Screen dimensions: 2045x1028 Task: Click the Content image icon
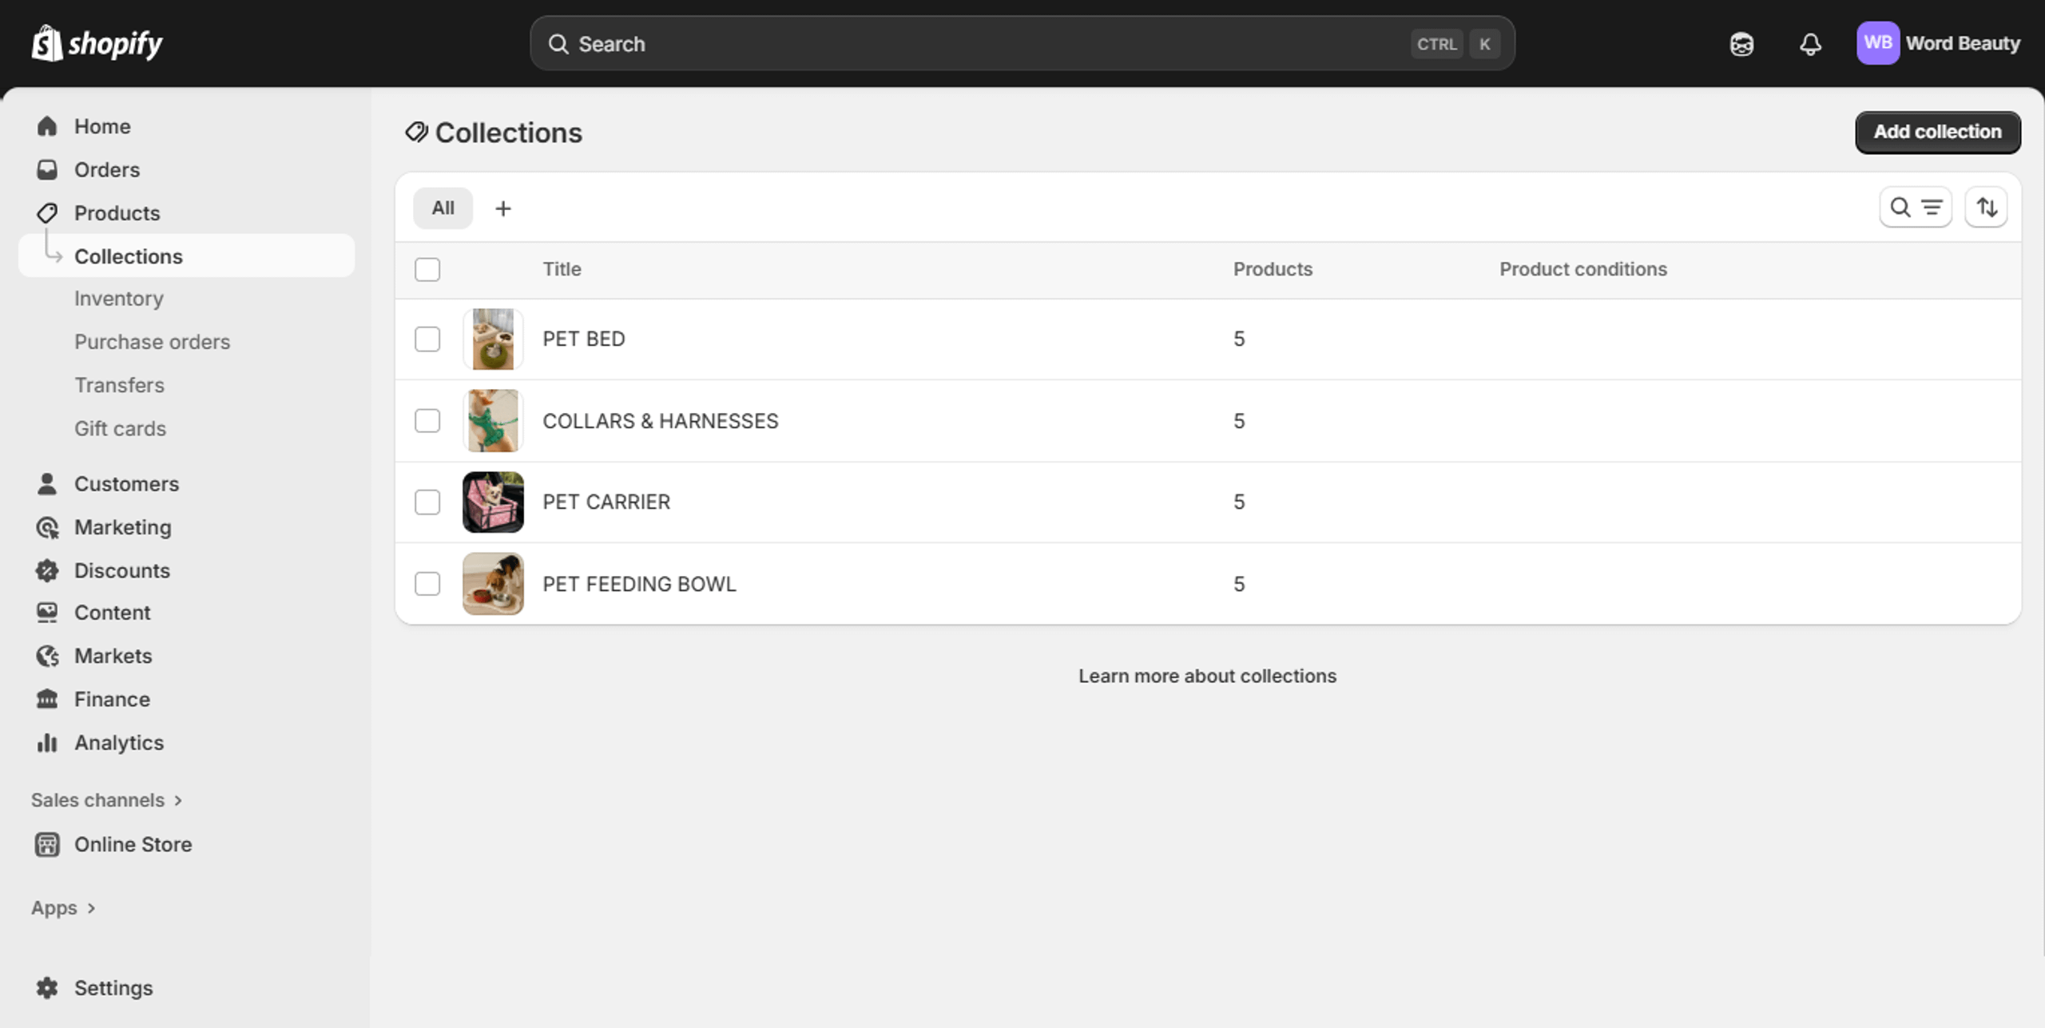coord(47,613)
